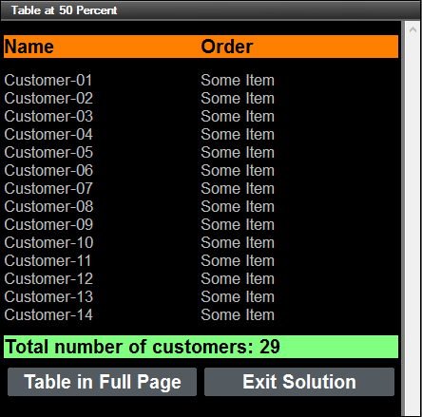Click the Table in Full Page button
Viewport: 422px width, 417px height.
[x=102, y=382]
